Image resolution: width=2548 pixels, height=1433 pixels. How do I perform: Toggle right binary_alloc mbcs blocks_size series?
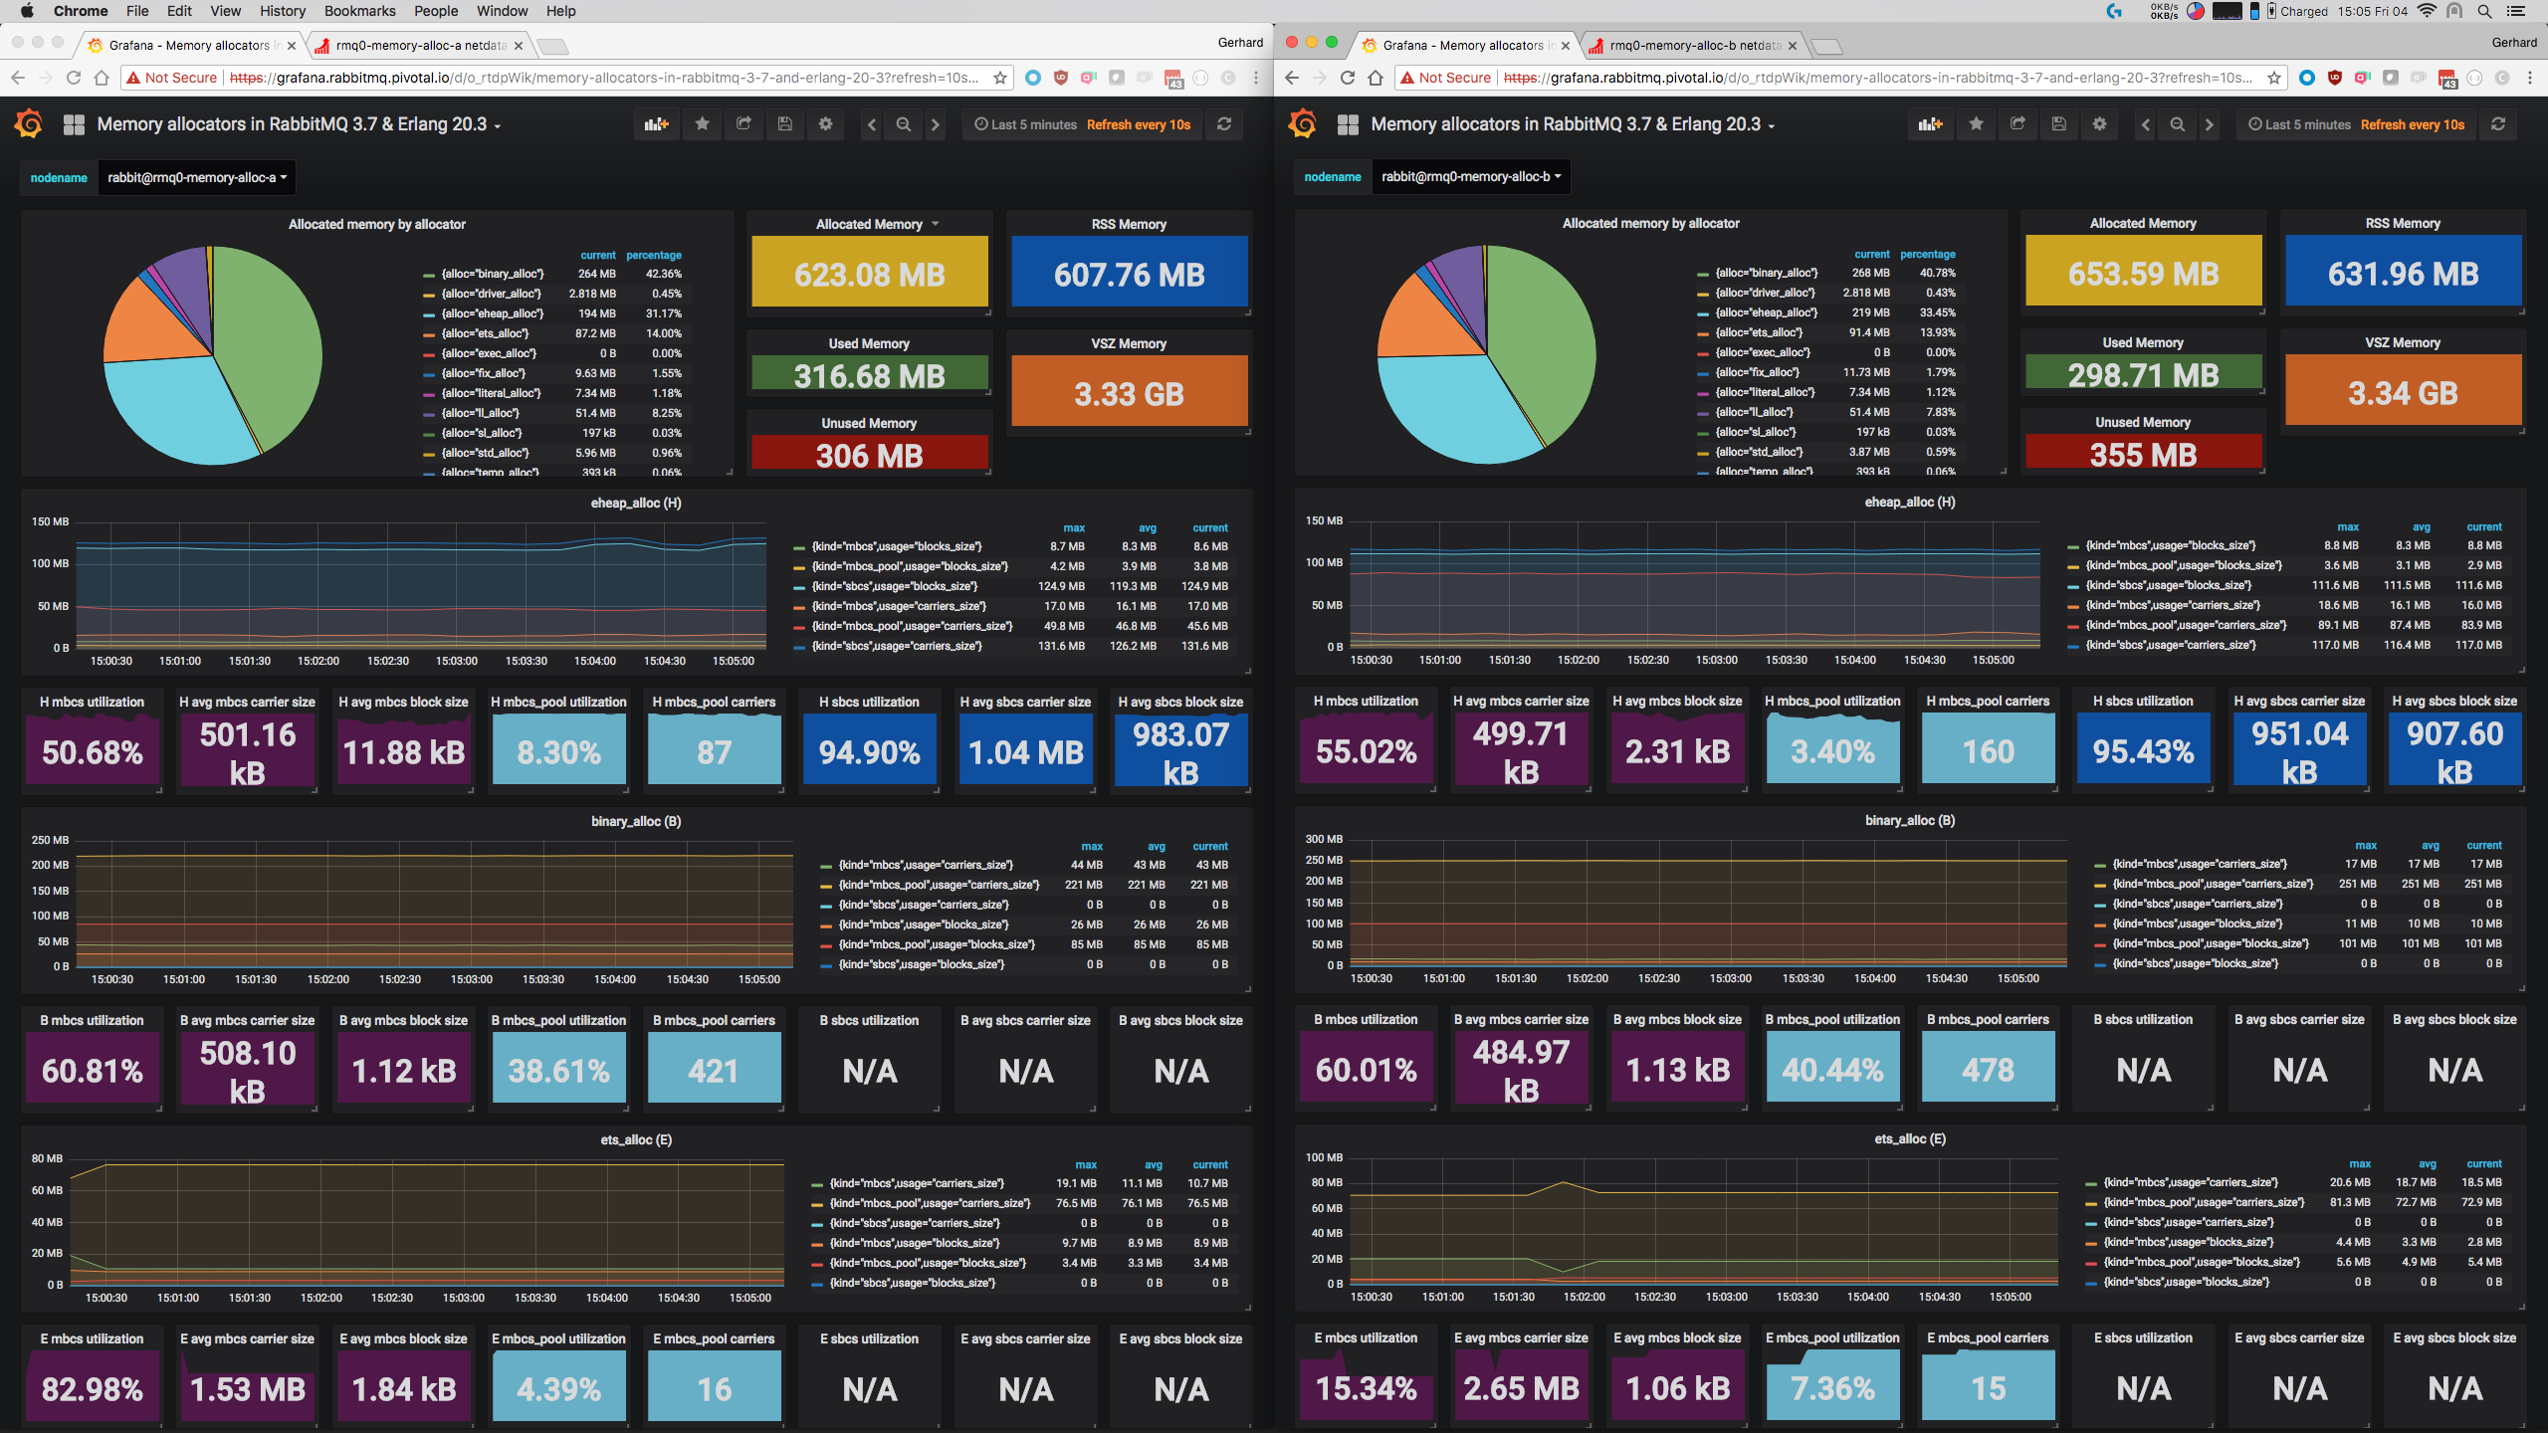2198,923
